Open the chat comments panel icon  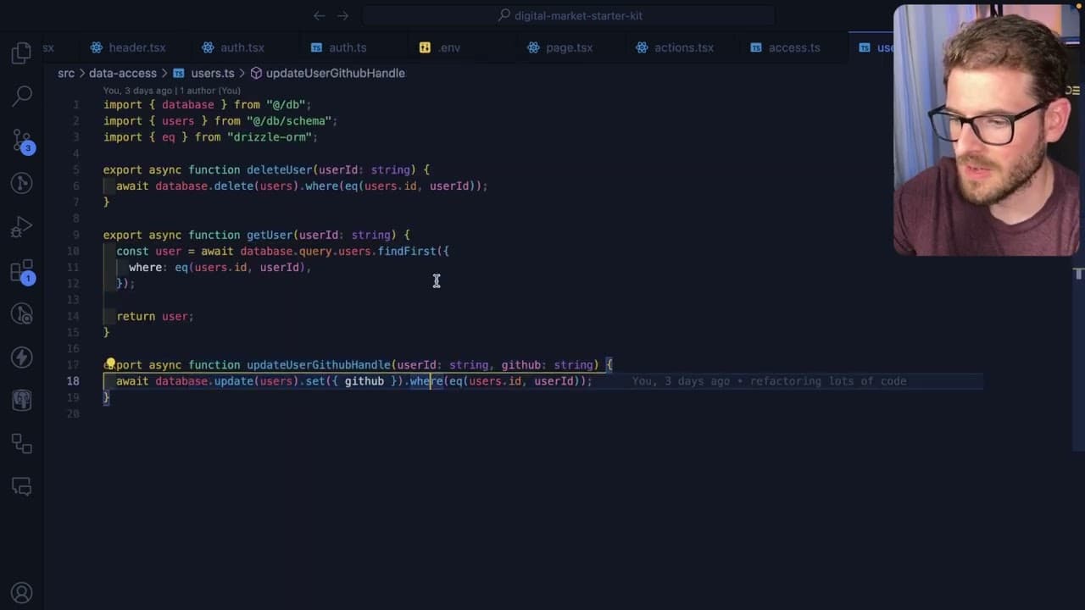[22, 486]
